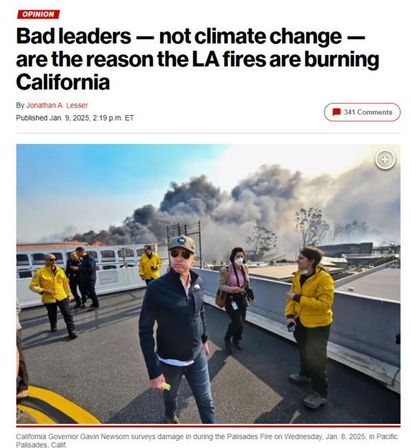Click the gray divider line above photo
Viewport: 411px width, 448px height.
[208, 133]
